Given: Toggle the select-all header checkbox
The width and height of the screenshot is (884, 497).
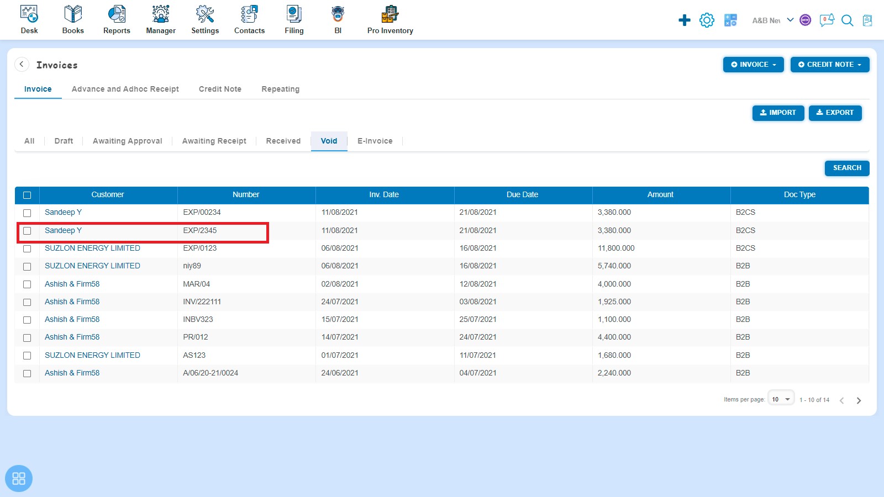Looking at the screenshot, I should coord(27,195).
